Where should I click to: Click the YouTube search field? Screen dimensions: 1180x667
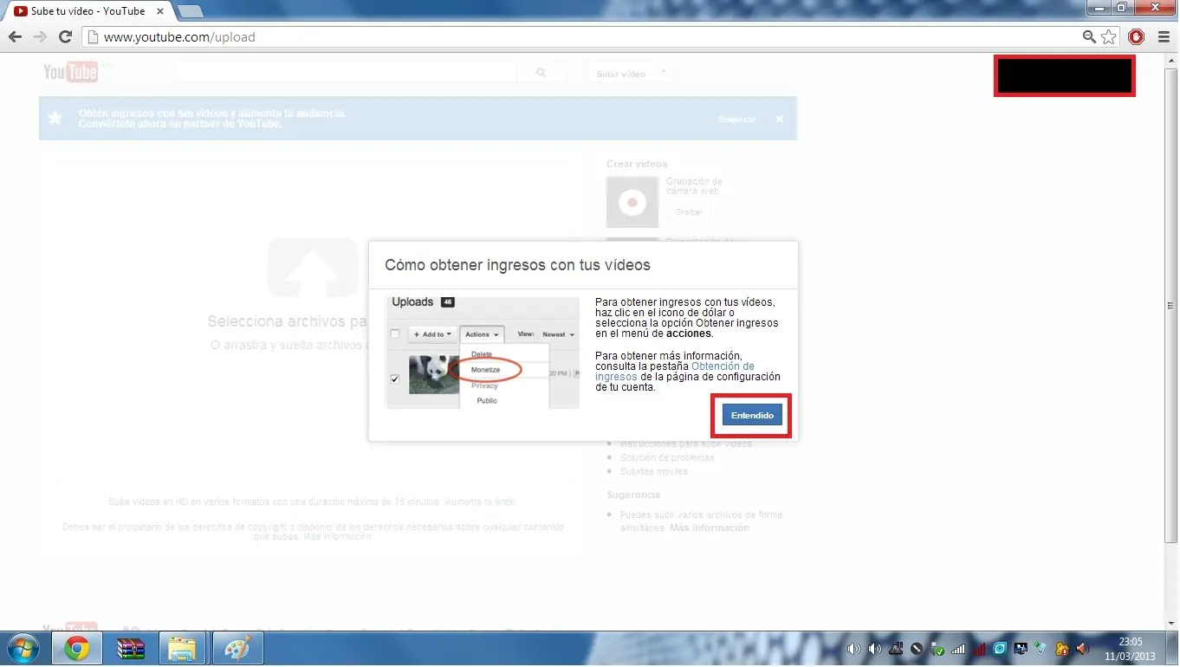coord(346,73)
